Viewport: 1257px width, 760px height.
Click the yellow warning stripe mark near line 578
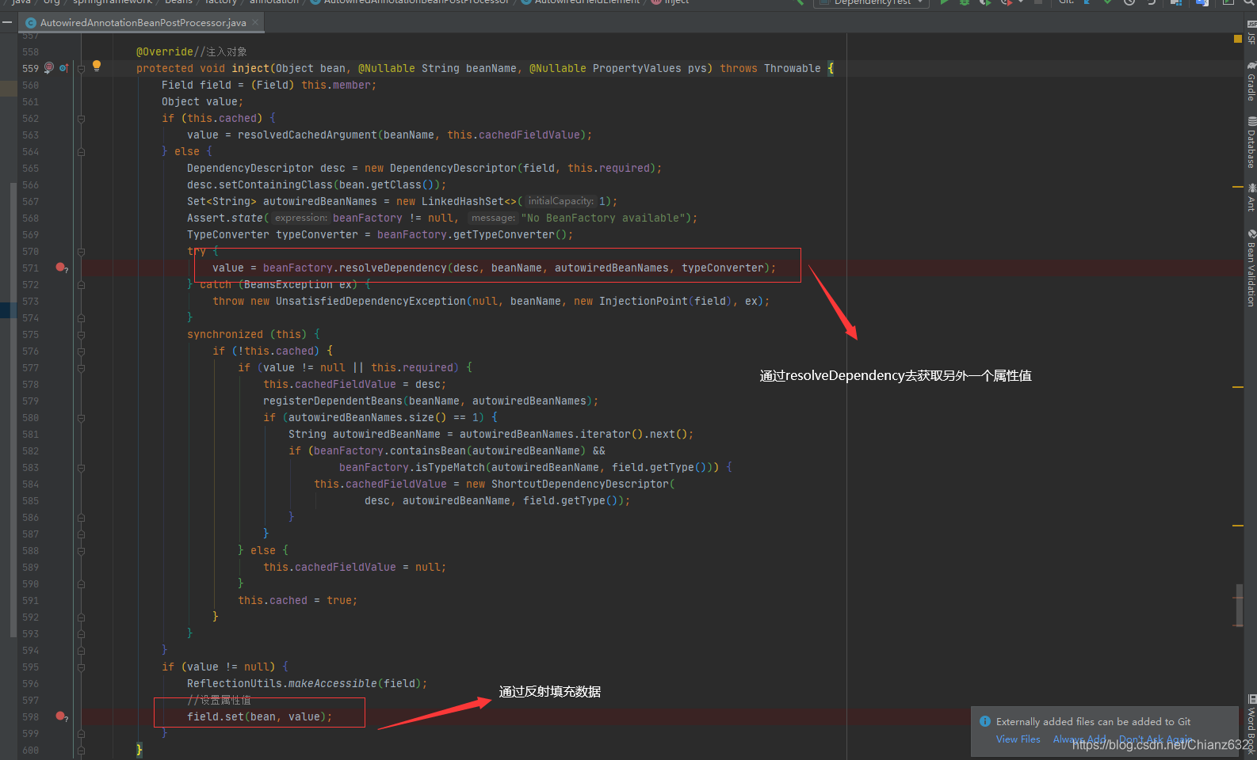[1238, 387]
